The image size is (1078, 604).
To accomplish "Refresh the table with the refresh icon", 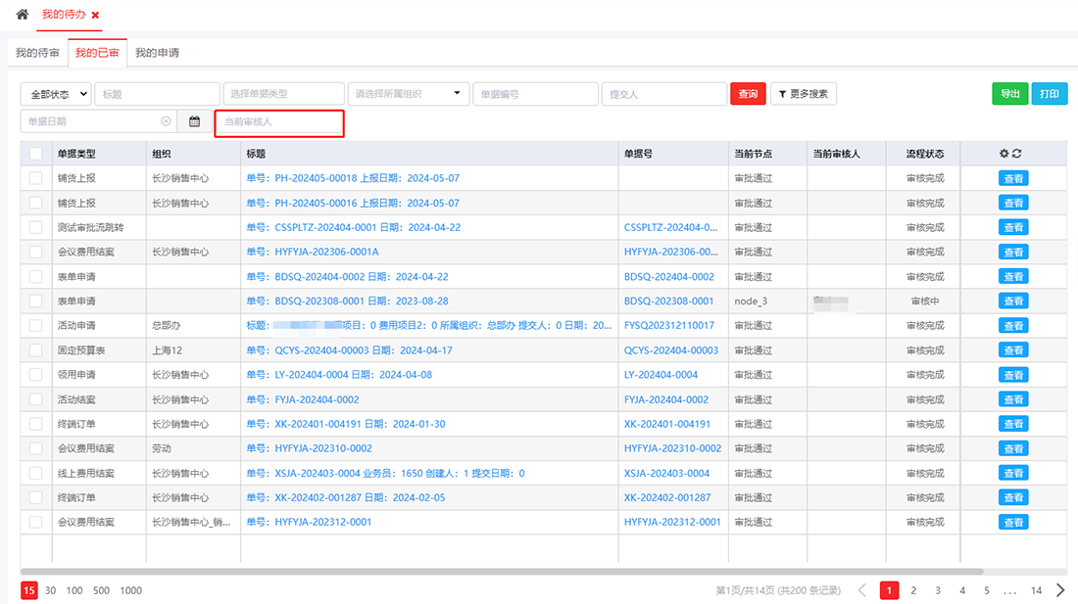I will coord(1017,154).
